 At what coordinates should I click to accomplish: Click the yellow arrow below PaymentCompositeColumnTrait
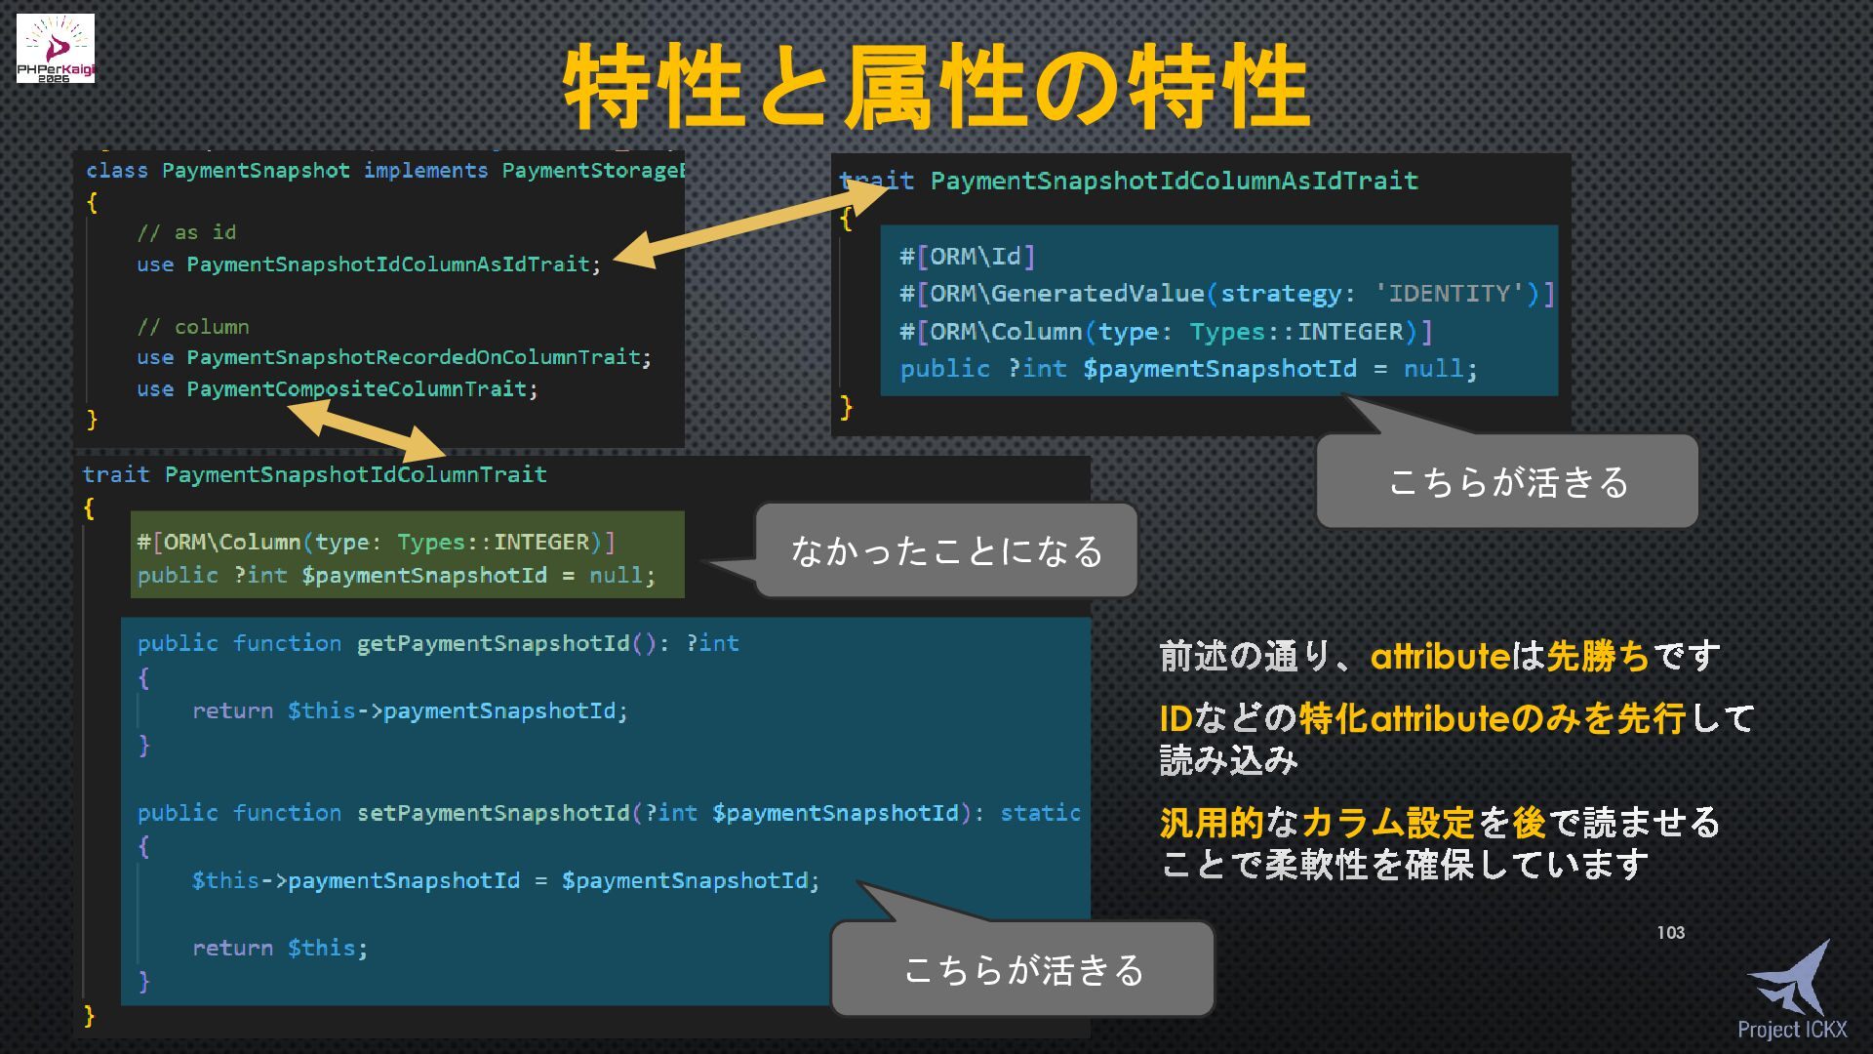pyautogui.click(x=367, y=429)
